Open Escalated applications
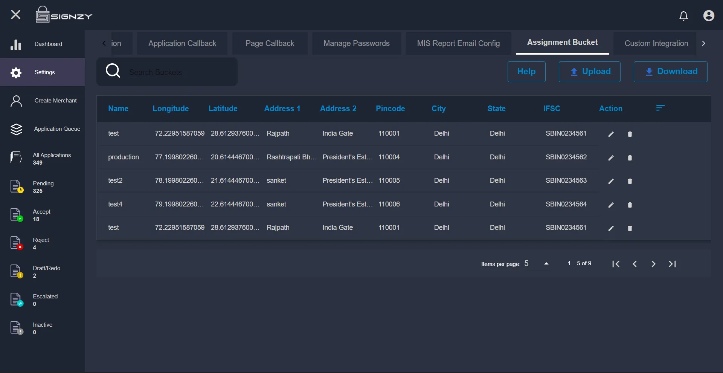This screenshot has width=723, height=373. tap(42, 300)
